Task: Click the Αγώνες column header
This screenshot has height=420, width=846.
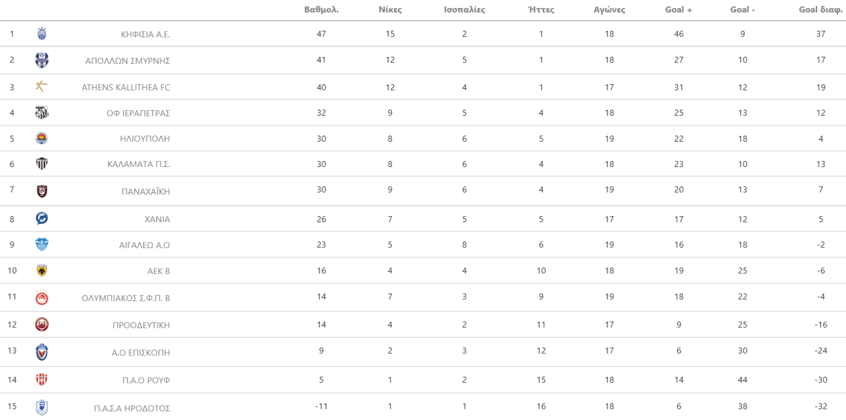Action: tap(609, 9)
